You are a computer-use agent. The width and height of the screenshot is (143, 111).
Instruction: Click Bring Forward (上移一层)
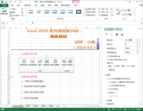coord(103,9)
